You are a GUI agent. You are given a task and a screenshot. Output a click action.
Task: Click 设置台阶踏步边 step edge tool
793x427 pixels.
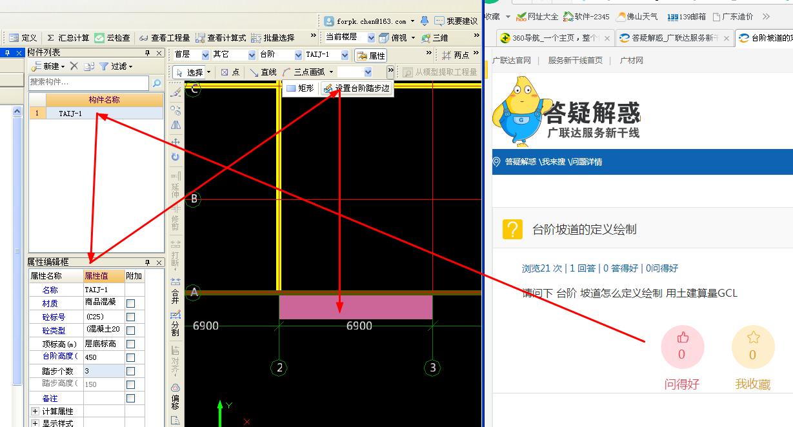pos(356,88)
